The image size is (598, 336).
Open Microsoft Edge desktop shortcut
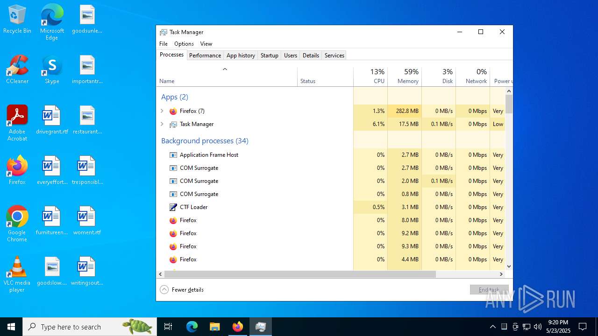coord(52,22)
